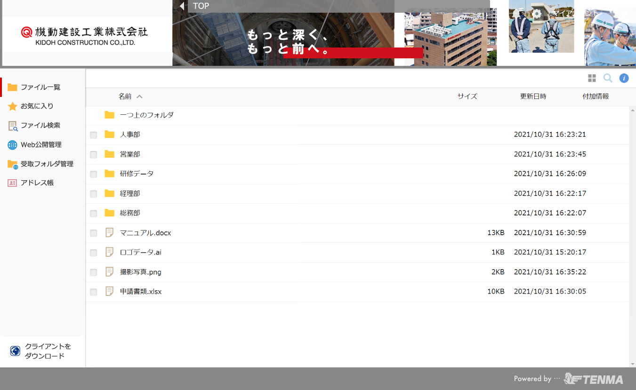Click the favorites star icon

coord(13,106)
